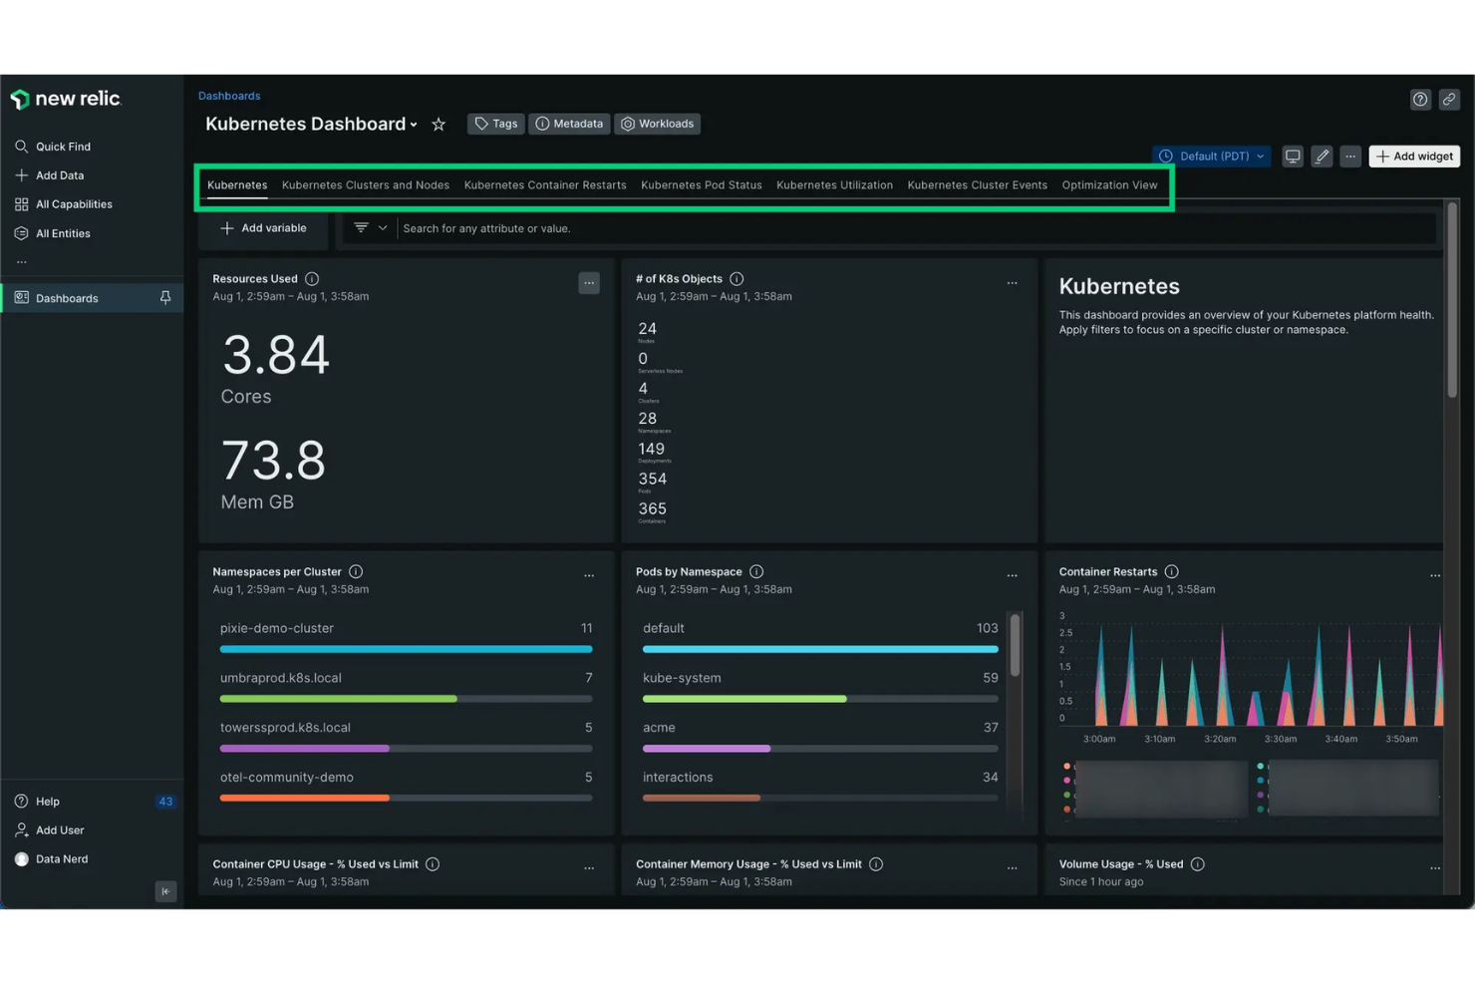
Task: Show info for Container Restarts widget
Action: (x=1171, y=572)
